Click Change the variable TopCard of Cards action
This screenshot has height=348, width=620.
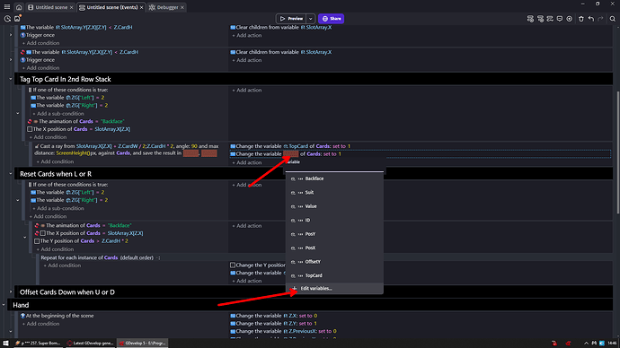click(290, 146)
